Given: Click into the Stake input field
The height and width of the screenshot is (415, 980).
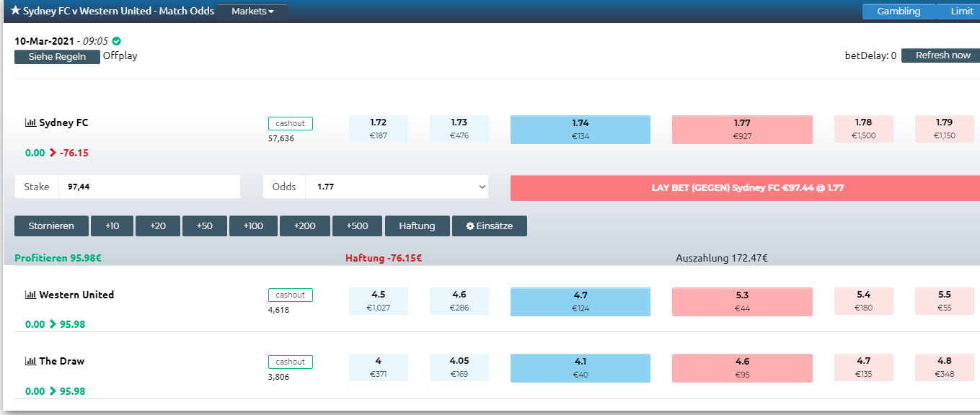Looking at the screenshot, I should pos(149,187).
